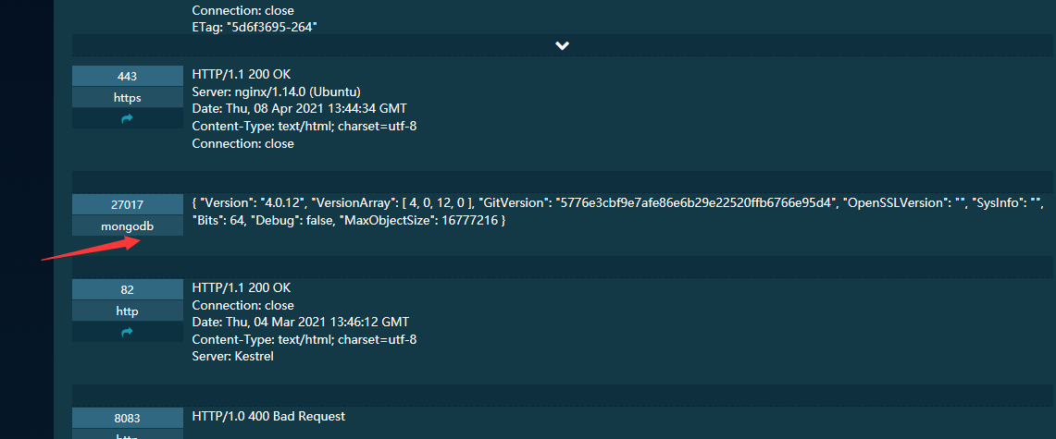Click the http label under port 82
Viewport: 1056px width, 439px height.
(128, 311)
